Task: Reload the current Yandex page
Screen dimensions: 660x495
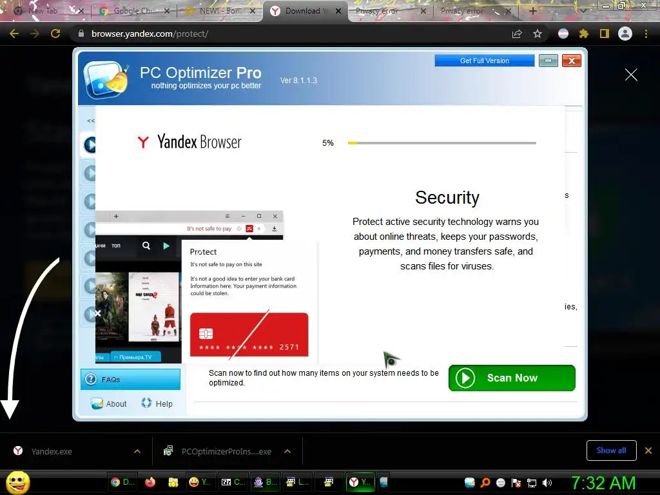Action: coord(55,34)
